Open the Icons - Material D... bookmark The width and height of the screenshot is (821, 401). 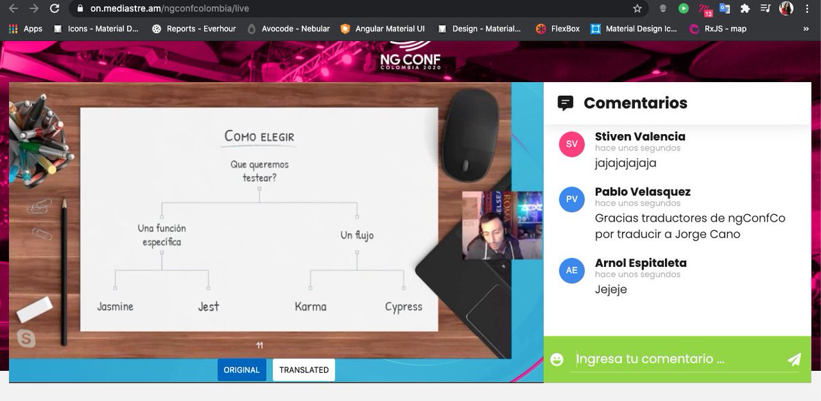coord(96,29)
